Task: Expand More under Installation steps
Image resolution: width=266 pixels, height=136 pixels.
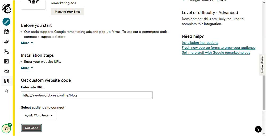Action: pyautogui.click(x=27, y=68)
